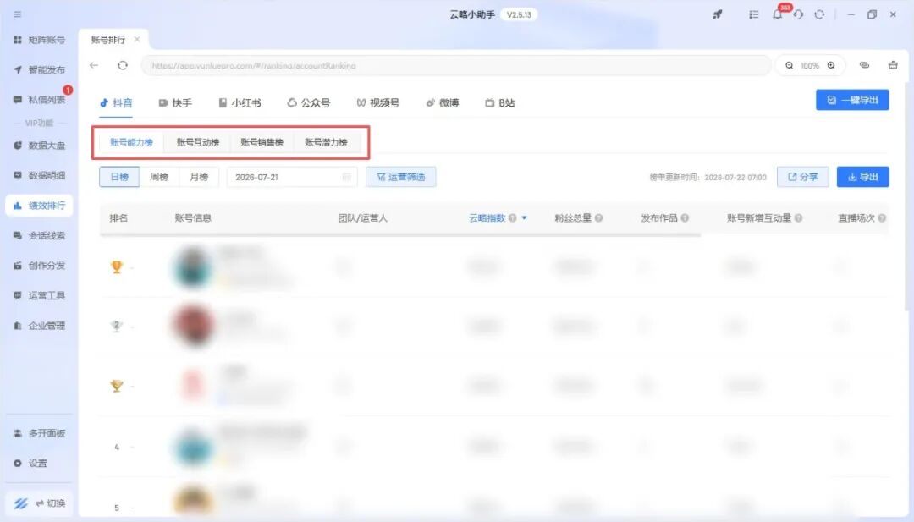914x522 pixels.
Task: Open 数据大盘 in the sidebar
Action: pos(39,145)
